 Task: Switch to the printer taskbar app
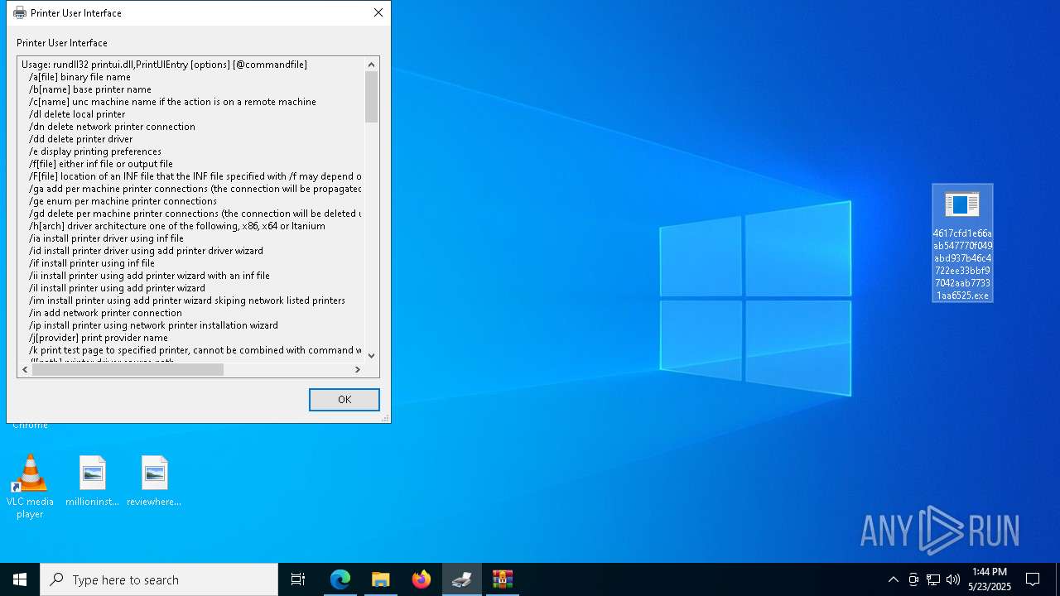pyautogui.click(x=462, y=579)
